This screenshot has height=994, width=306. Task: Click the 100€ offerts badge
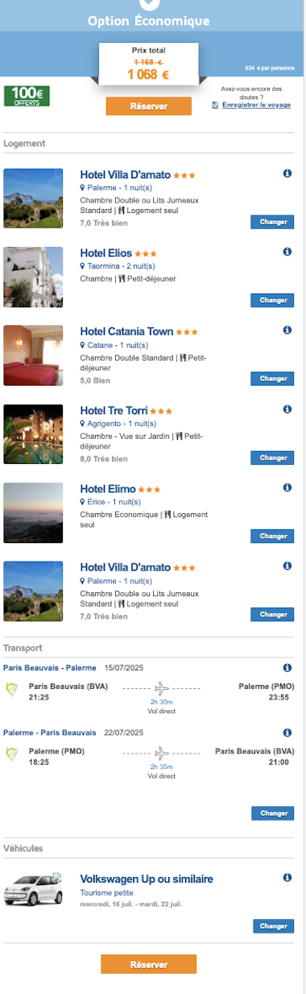coord(27,96)
